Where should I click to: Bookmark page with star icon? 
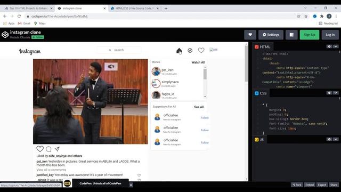[306, 17]
